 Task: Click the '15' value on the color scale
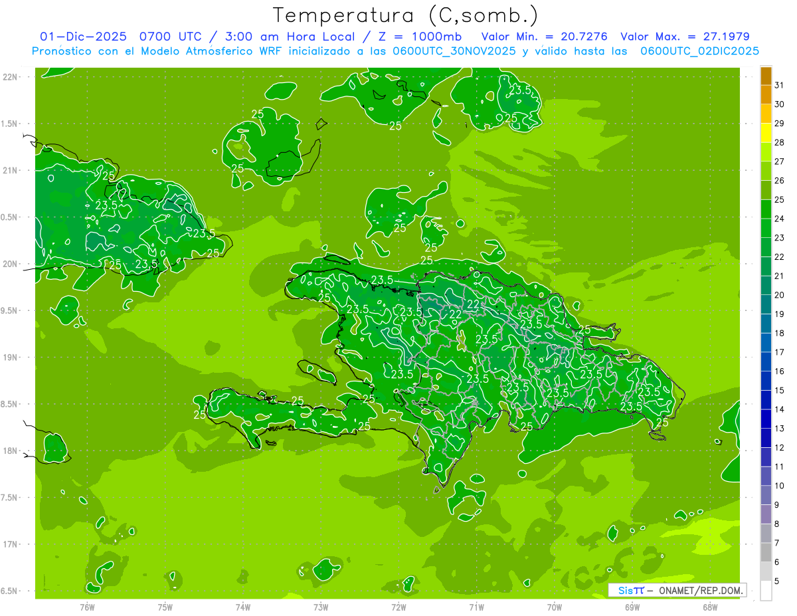point(780,390)
